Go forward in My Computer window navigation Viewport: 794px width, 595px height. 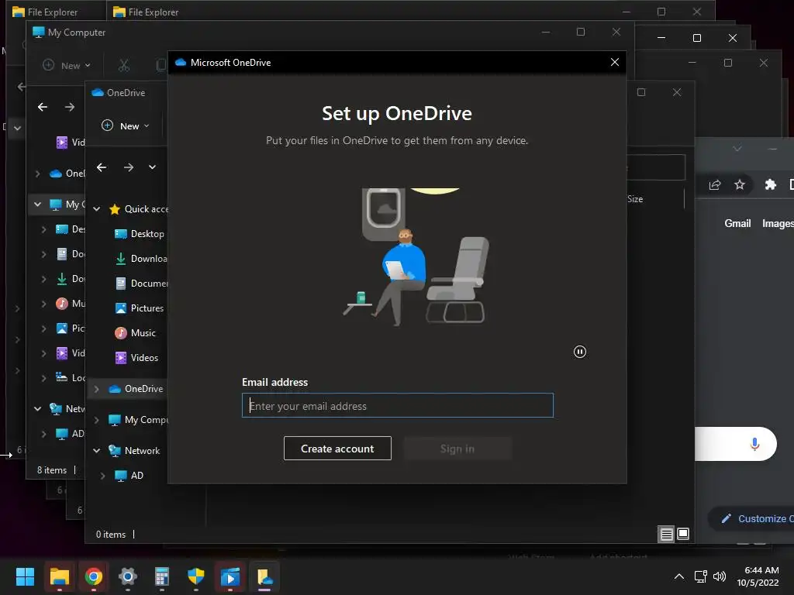[69, 107]
